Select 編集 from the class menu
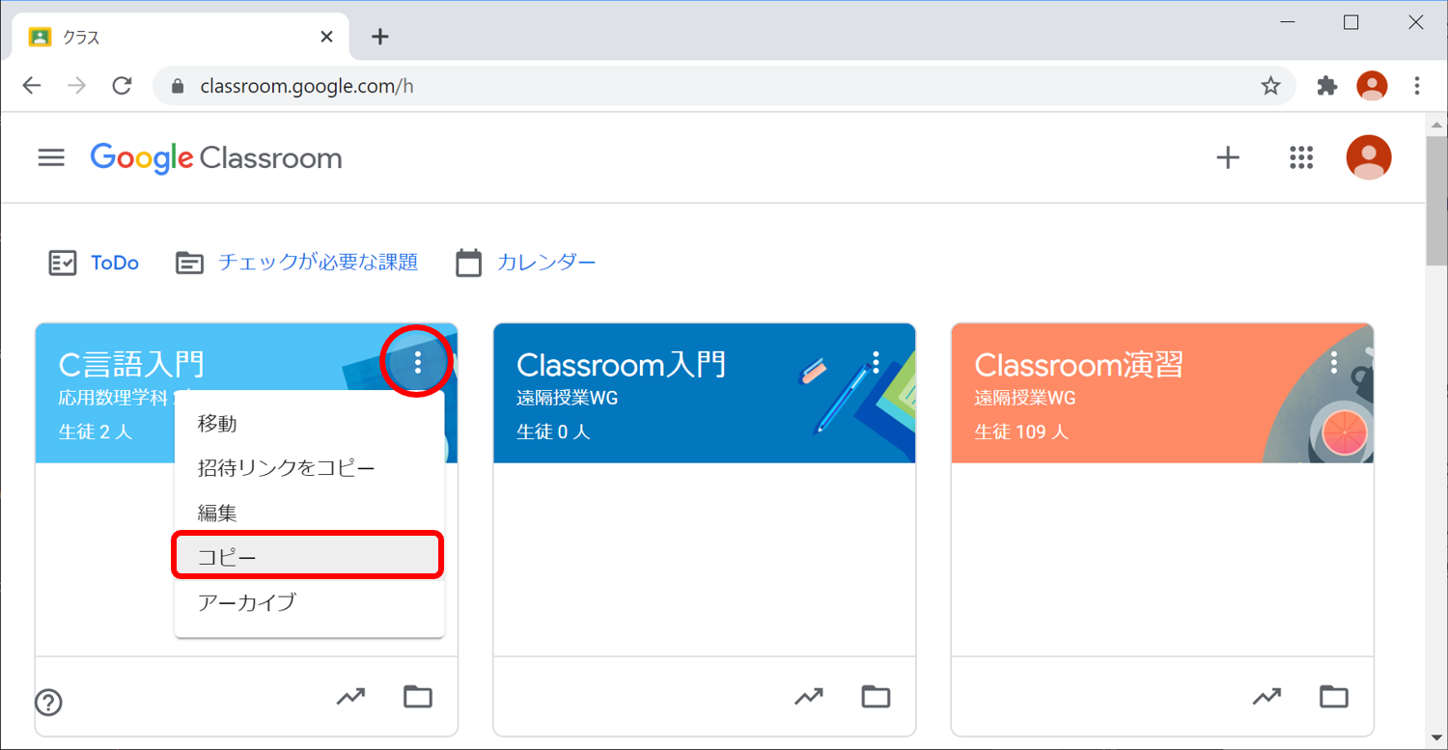 coord(309,513)
